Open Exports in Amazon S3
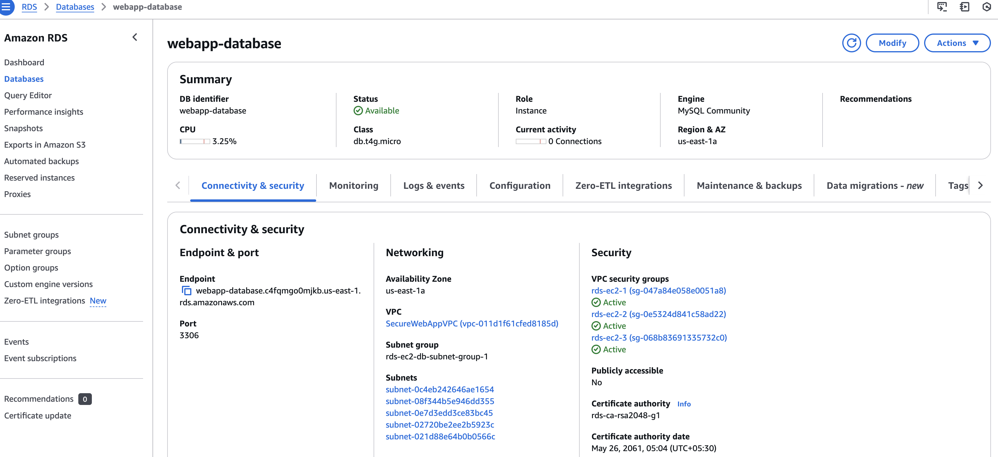The height and width of the screenshot is (457, 998). (44, 145)
